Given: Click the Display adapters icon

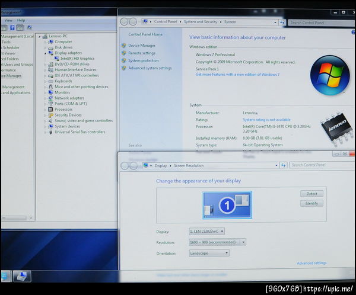Looking at the screenshot, I should click(x=51, y=53).
